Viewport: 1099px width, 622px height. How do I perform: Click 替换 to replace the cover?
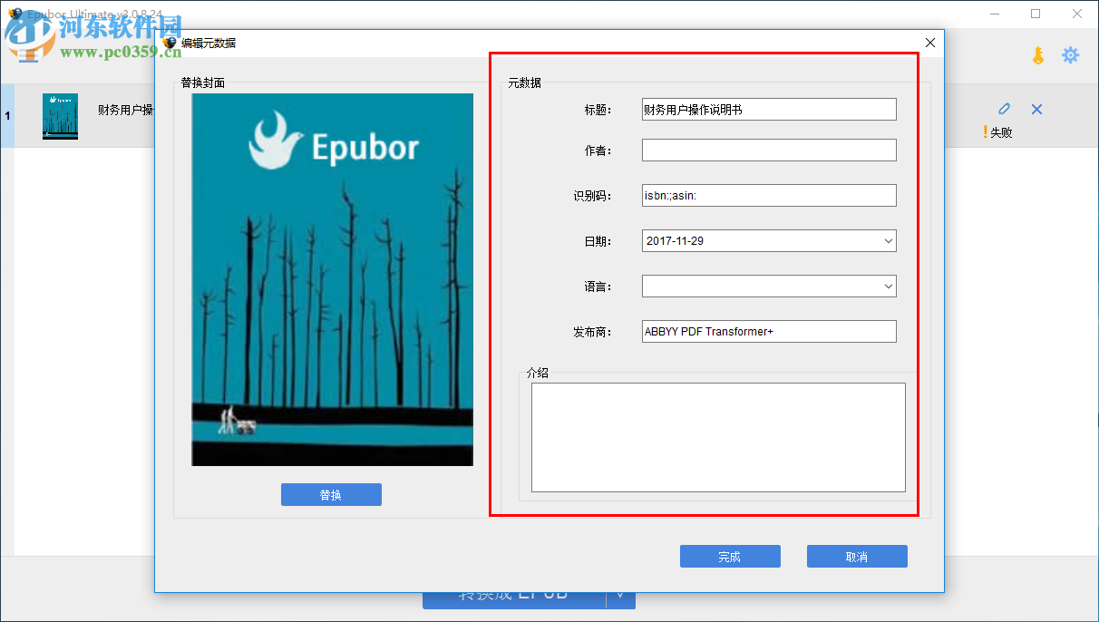tap(331, 494)
